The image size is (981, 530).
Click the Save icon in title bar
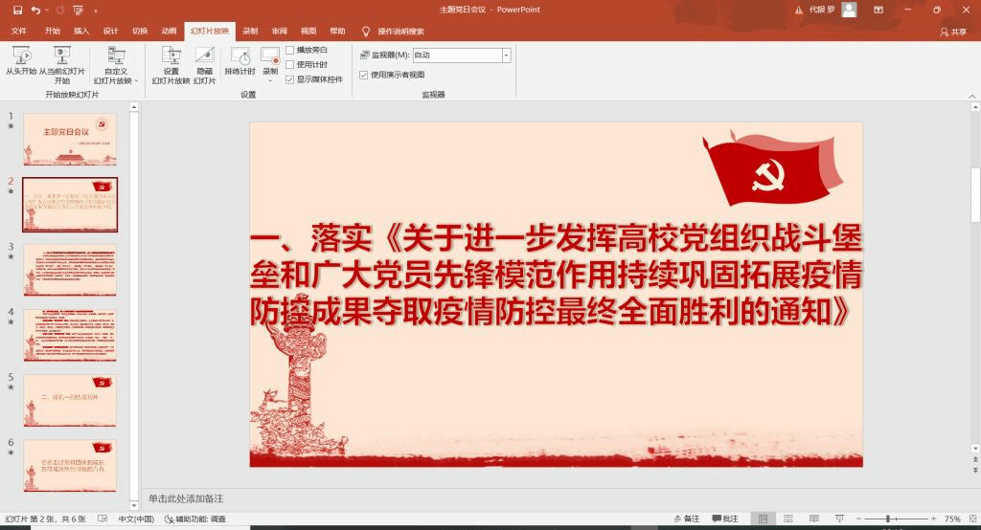[x=17, y=10]
